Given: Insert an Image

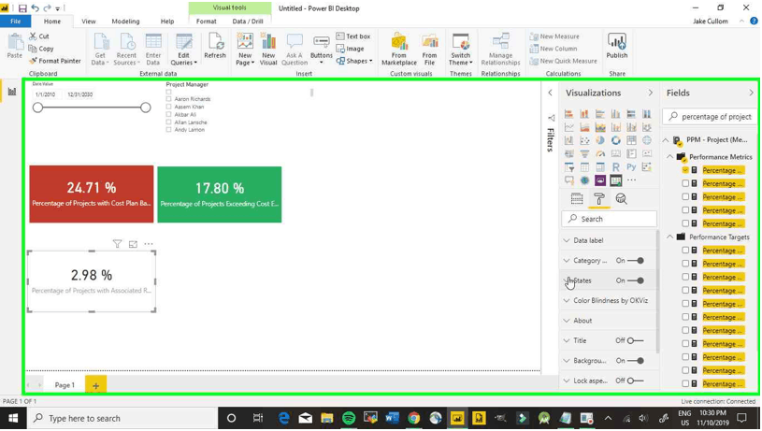Looking at the screenshot, I should tap(350, 49).
